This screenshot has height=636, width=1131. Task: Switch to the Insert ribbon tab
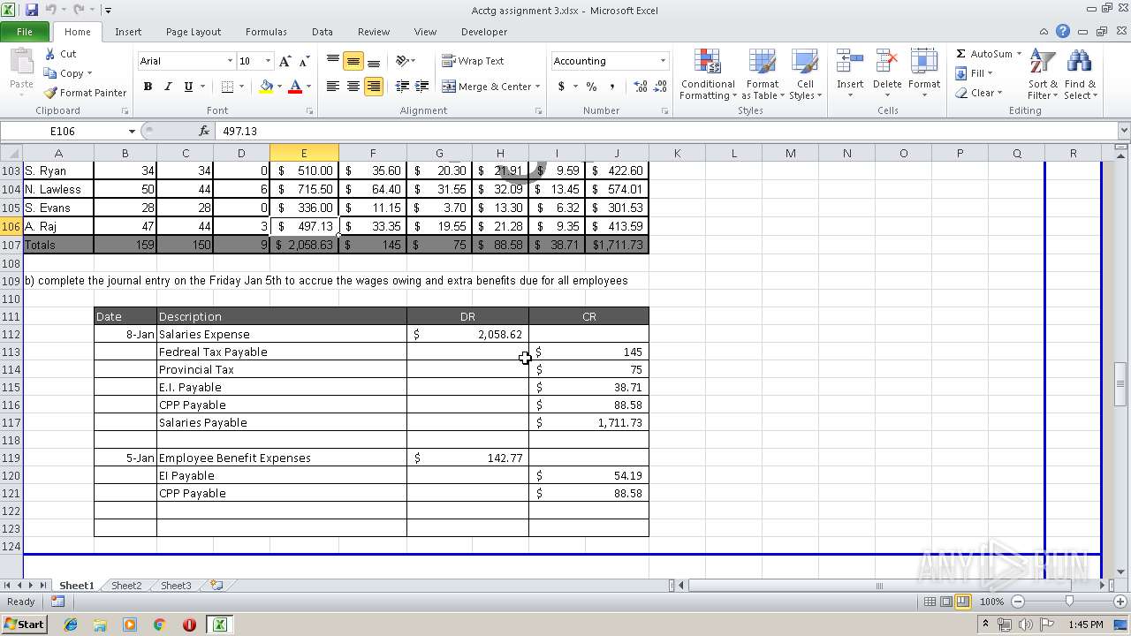pos(128,32)
